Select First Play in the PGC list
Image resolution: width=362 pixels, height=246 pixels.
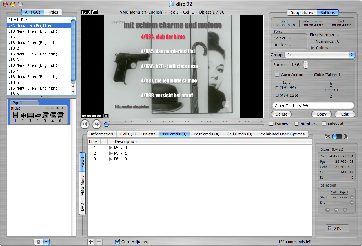(x=39, y=20)
